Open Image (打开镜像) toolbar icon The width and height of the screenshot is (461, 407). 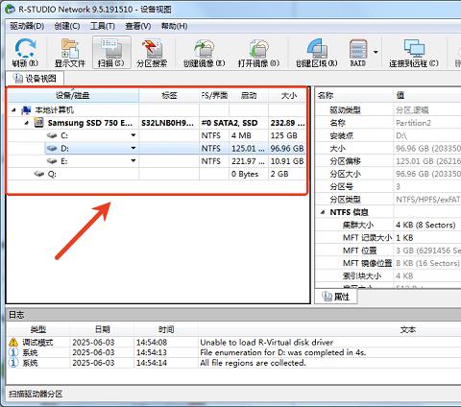pos(258,53)
